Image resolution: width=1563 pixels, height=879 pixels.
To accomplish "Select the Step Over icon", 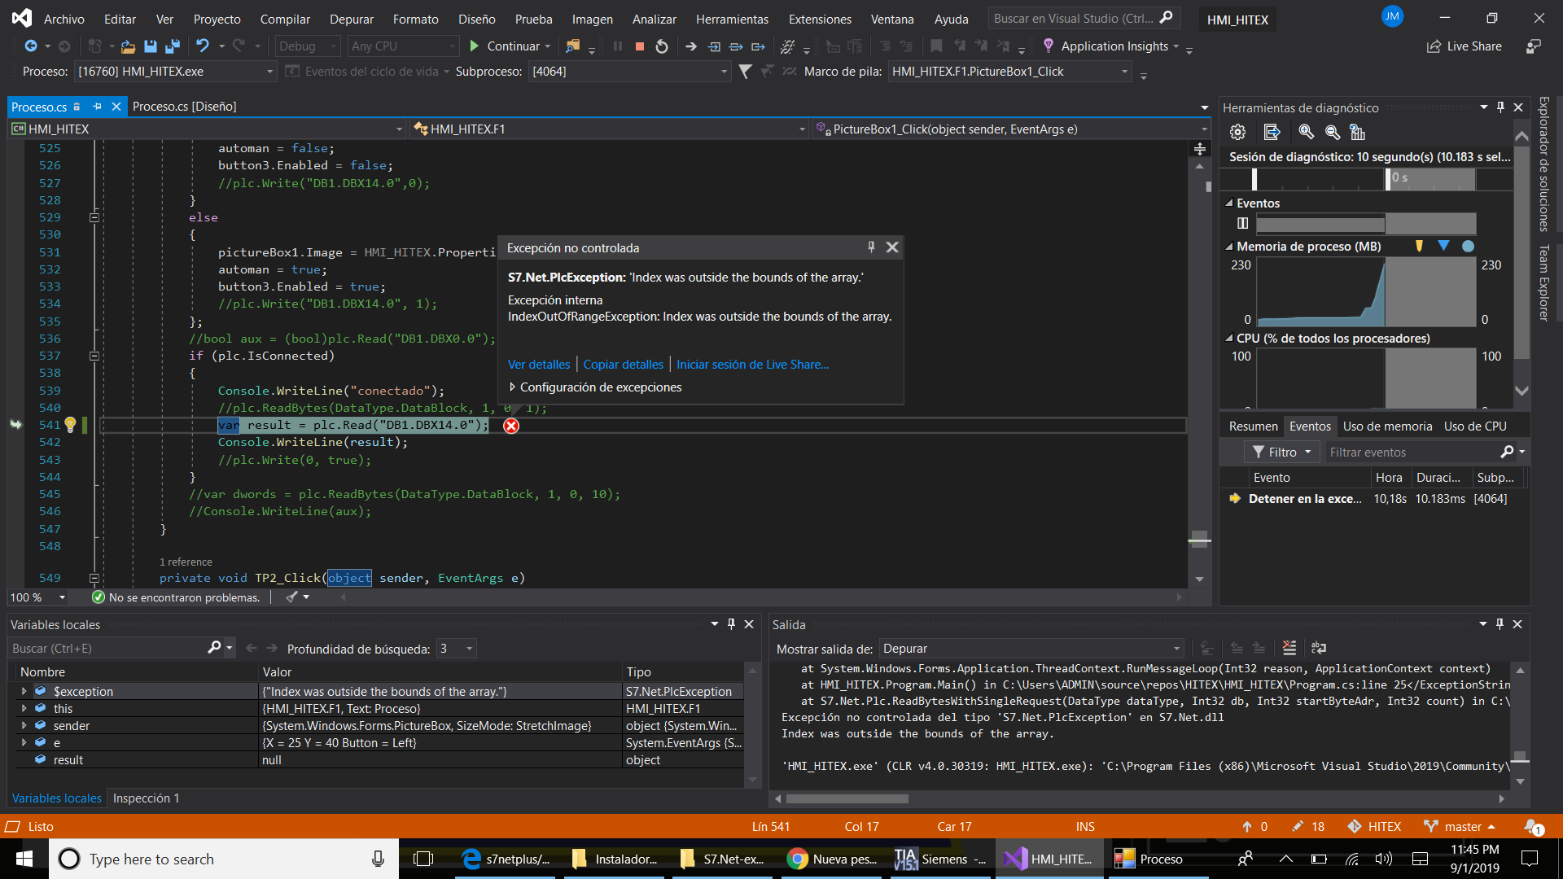I will coord(736,46).
